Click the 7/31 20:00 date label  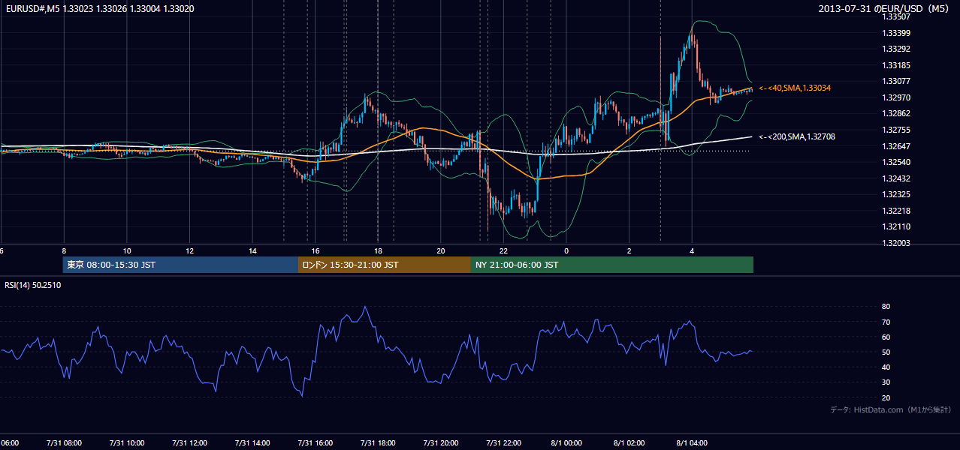coord(441,443)
